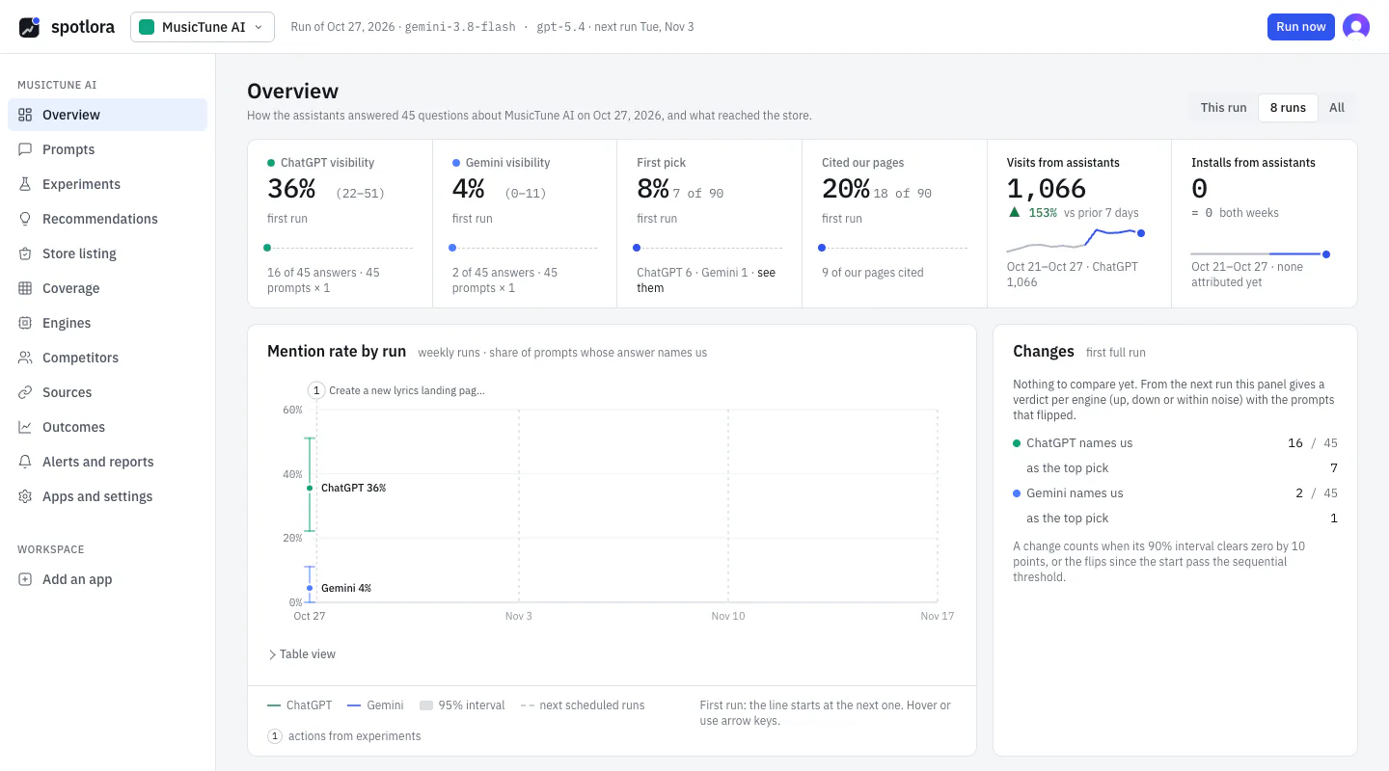Click the Experiments flask icon
The height and width of the screenshot is (771, 1389).
click(x=25, y=184)
